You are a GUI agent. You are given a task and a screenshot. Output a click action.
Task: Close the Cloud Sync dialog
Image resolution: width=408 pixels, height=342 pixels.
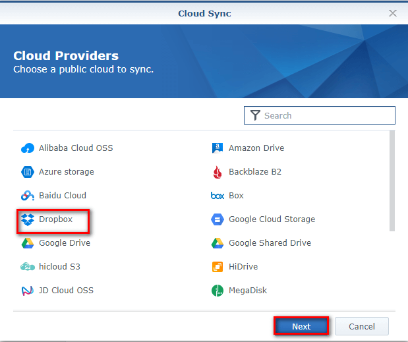point(393,13)
